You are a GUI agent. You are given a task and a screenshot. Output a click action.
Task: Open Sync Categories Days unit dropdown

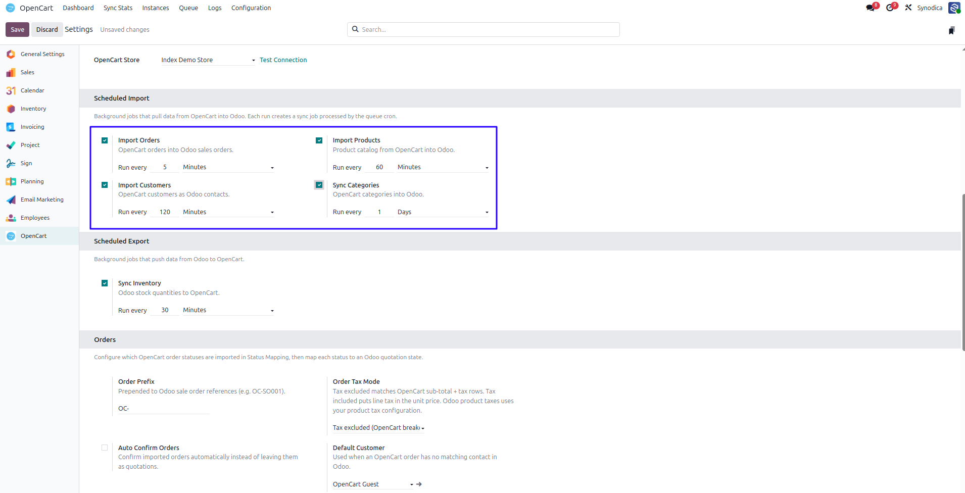point(443,212)
